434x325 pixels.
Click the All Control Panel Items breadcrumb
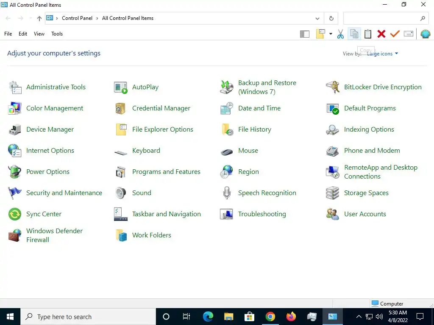(x=128, y=18)
